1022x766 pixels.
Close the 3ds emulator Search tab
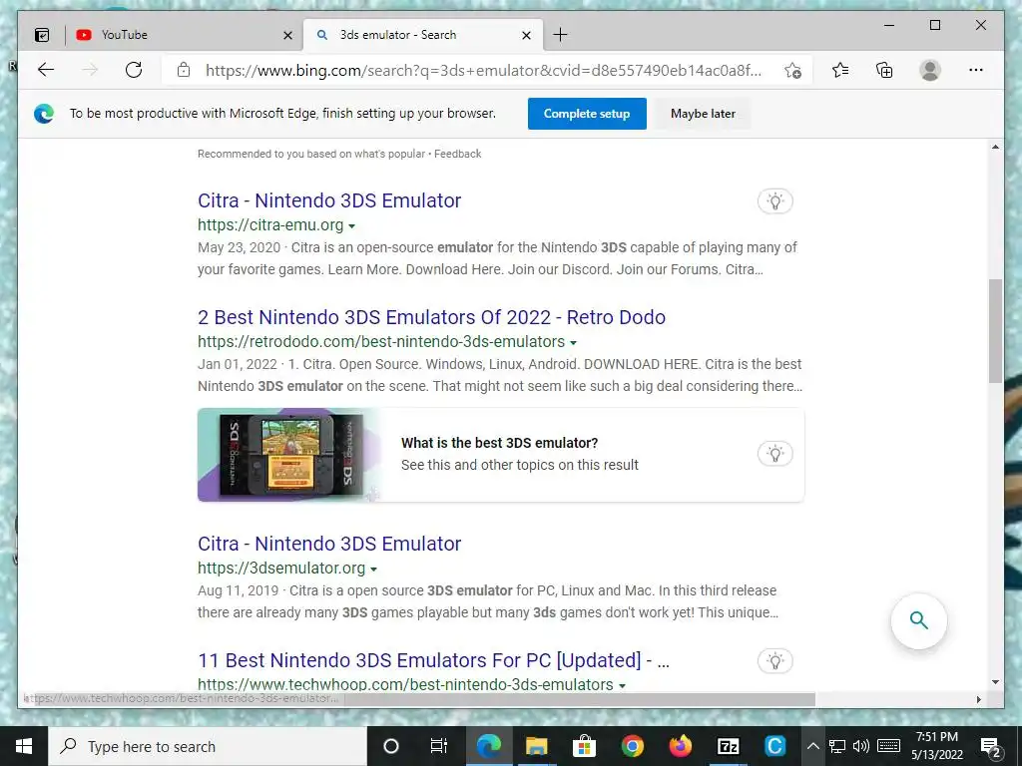click(x=527, y=35)
